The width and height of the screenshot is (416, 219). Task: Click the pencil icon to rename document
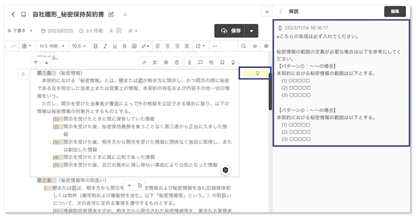111,14
